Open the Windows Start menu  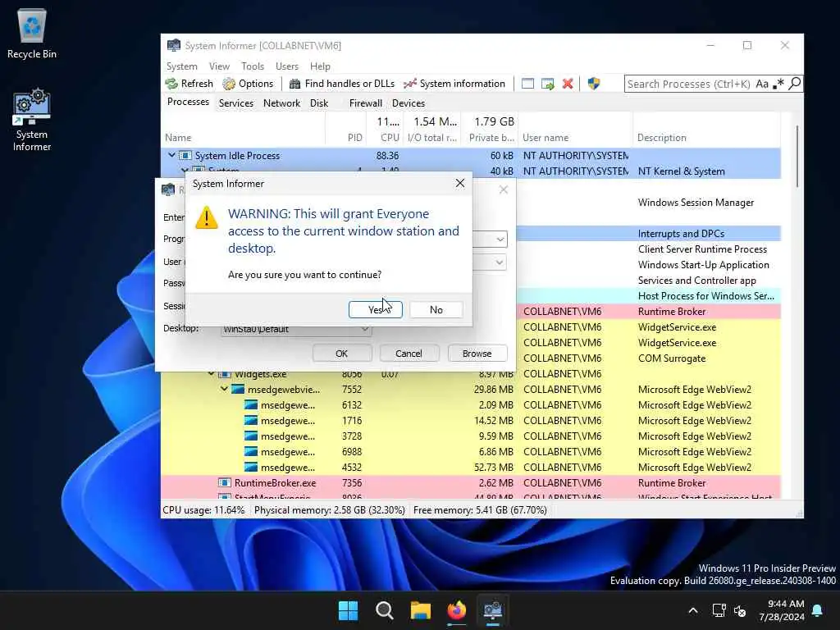(348, 610)
